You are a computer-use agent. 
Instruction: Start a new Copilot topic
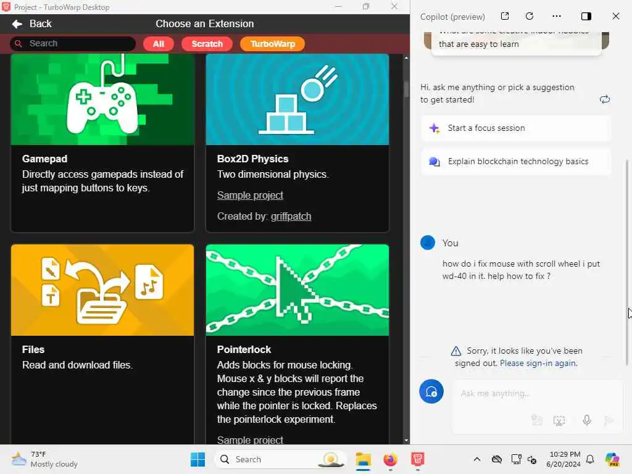[x=431, y=391]
